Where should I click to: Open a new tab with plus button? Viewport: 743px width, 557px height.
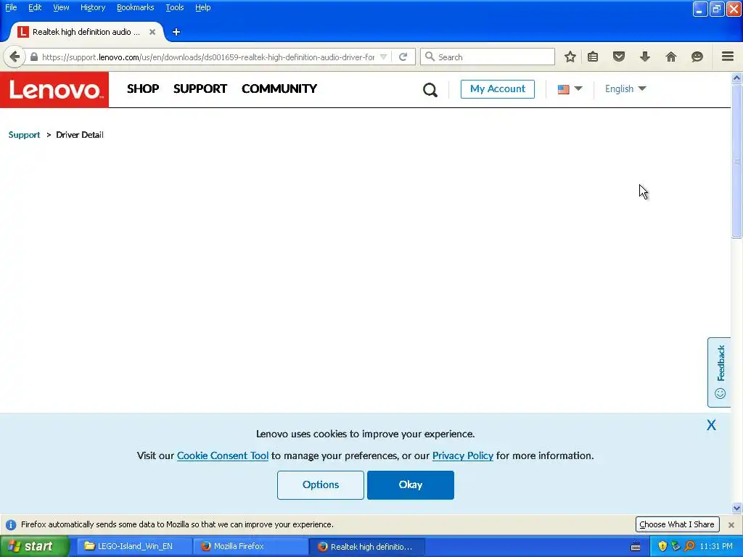[x=176, y=32]
